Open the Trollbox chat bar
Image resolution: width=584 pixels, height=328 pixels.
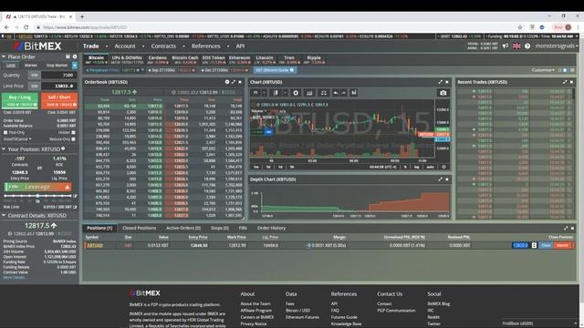538,323
